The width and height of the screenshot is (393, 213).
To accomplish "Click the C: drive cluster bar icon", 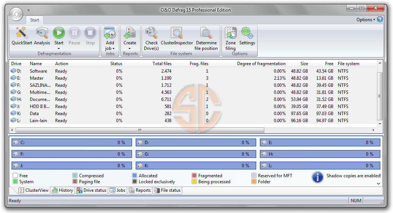I will pyautogui.click(x=16, y=142).
